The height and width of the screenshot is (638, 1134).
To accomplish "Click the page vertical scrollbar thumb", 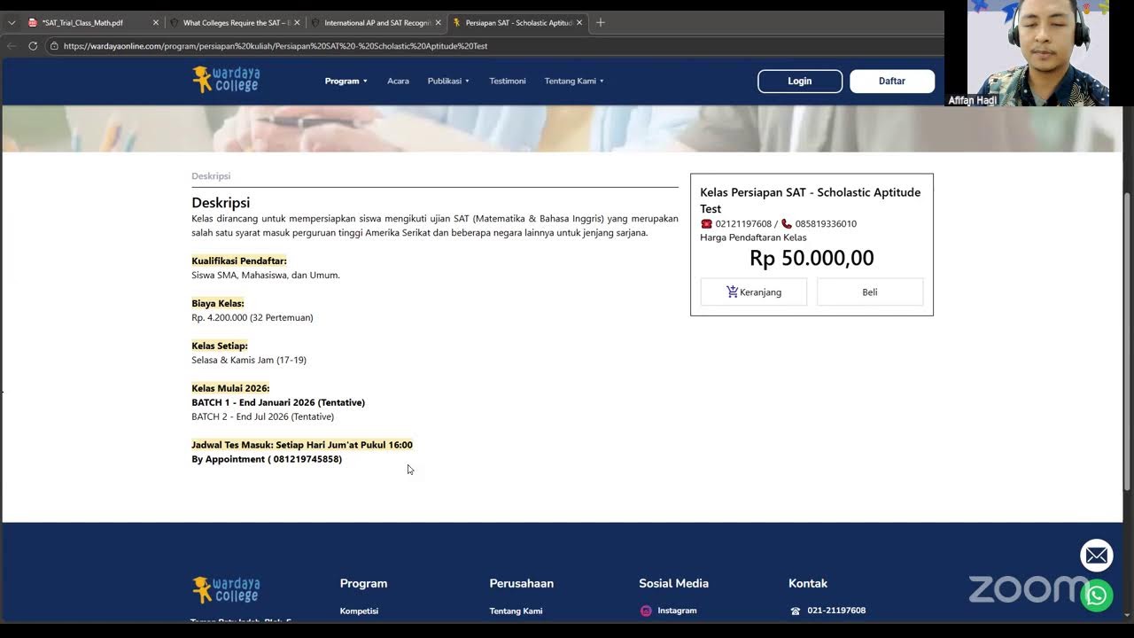I will [1127, 341].
